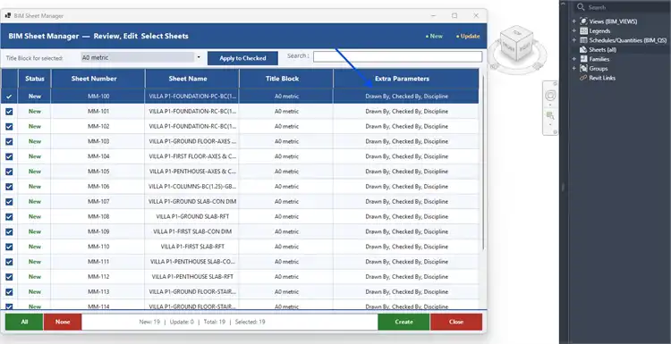Click the sheet list vertical scrollbar
Screen dimensions: 671x344
(x=484, y=163)
